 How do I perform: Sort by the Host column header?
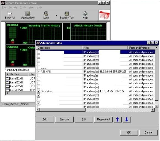click(x=105, y=48)
